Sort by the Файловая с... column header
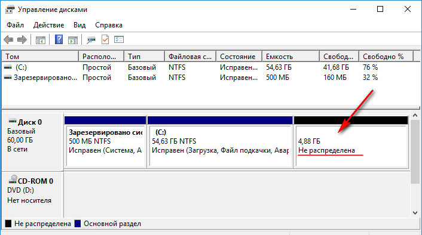422x235 pixels. [191, 57]
